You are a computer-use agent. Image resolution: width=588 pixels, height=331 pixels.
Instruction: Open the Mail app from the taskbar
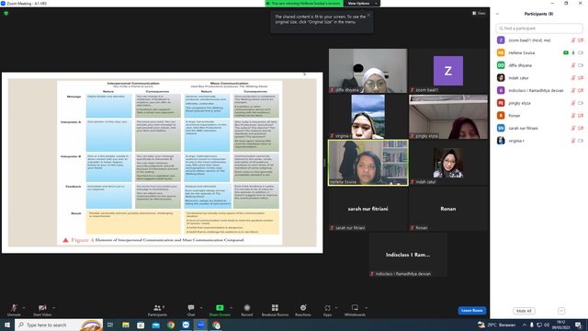tap(155, 325)
